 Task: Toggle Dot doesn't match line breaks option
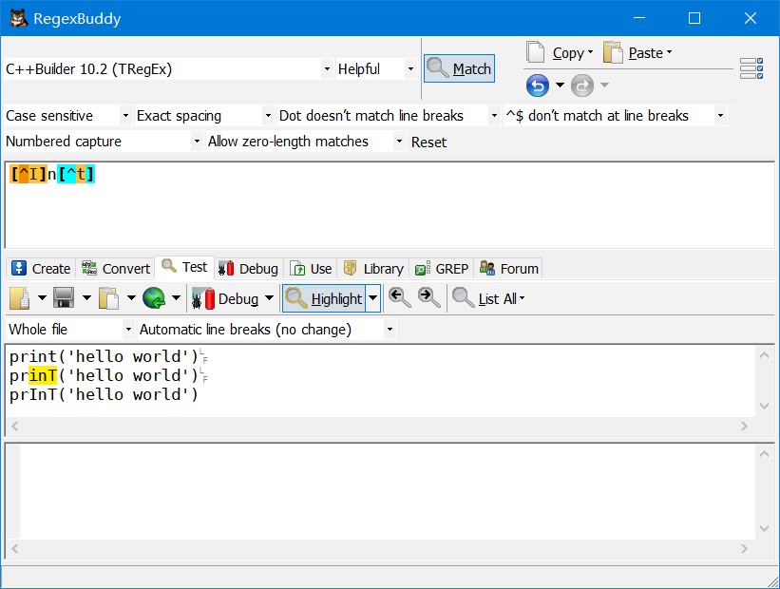click(x=389, y=116)
